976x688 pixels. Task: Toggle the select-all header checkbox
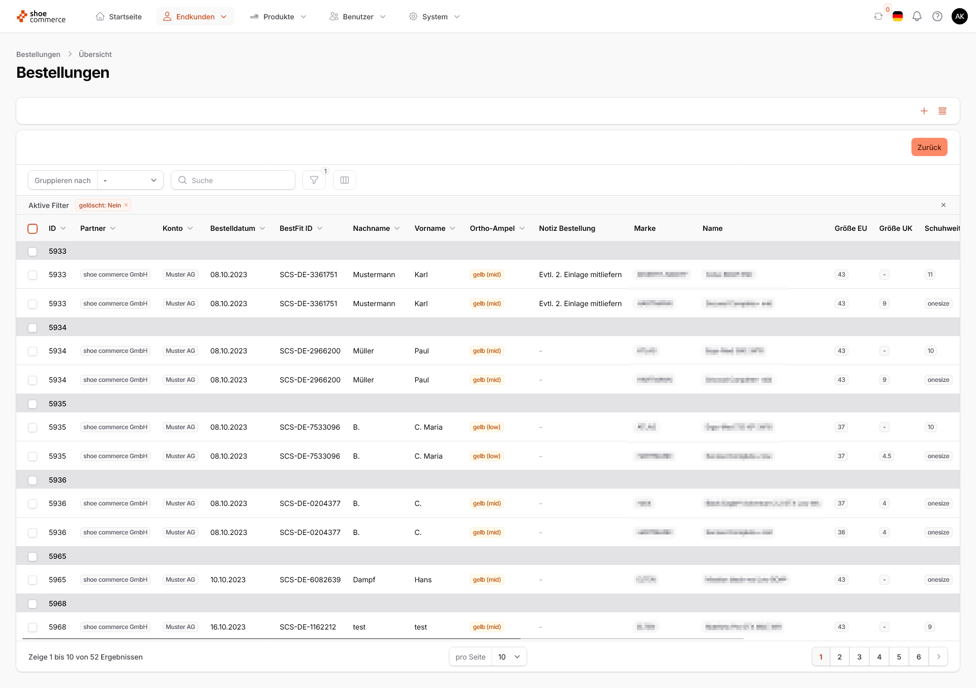click(33, 228)
